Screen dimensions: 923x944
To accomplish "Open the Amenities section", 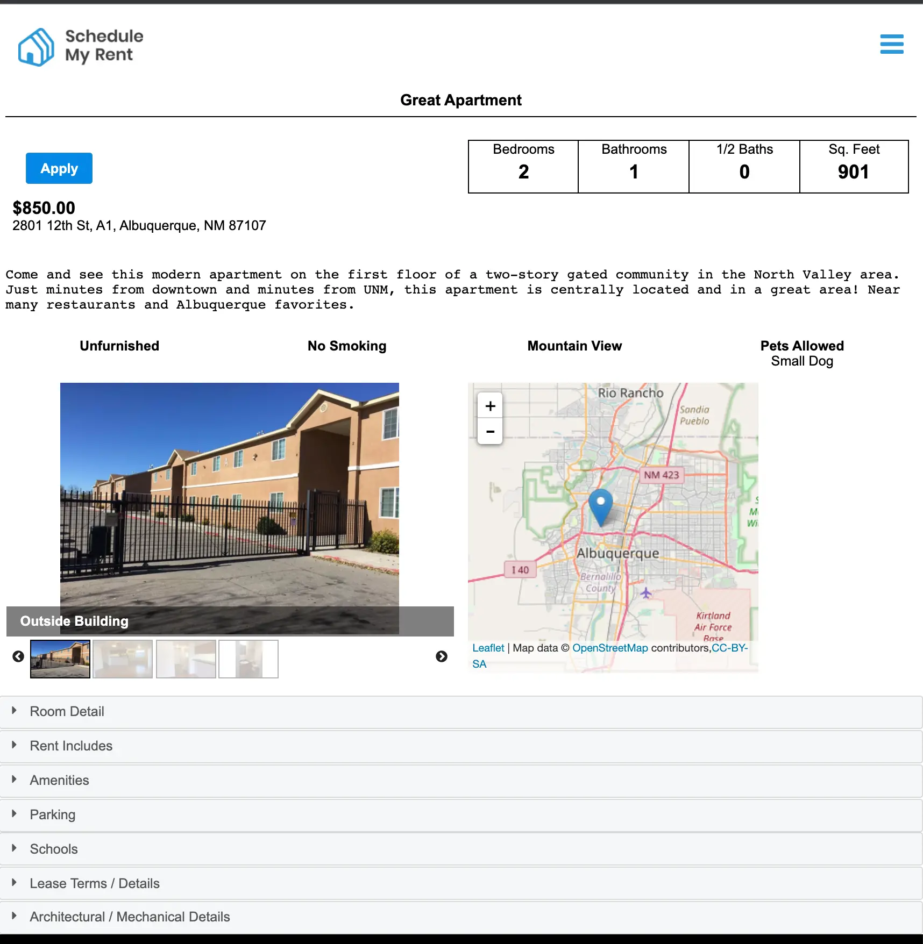I will [x=59, y=780].
